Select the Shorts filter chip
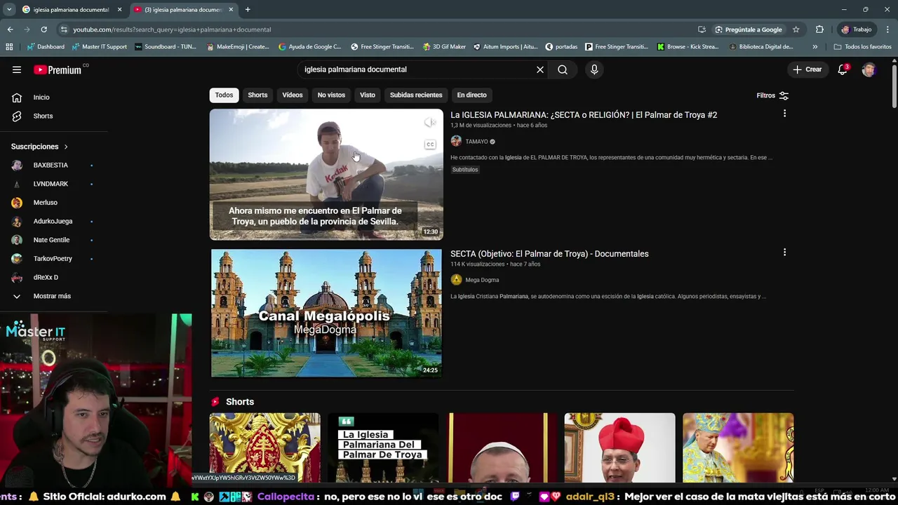Screen dimensions: 898x505 (257, 95)
